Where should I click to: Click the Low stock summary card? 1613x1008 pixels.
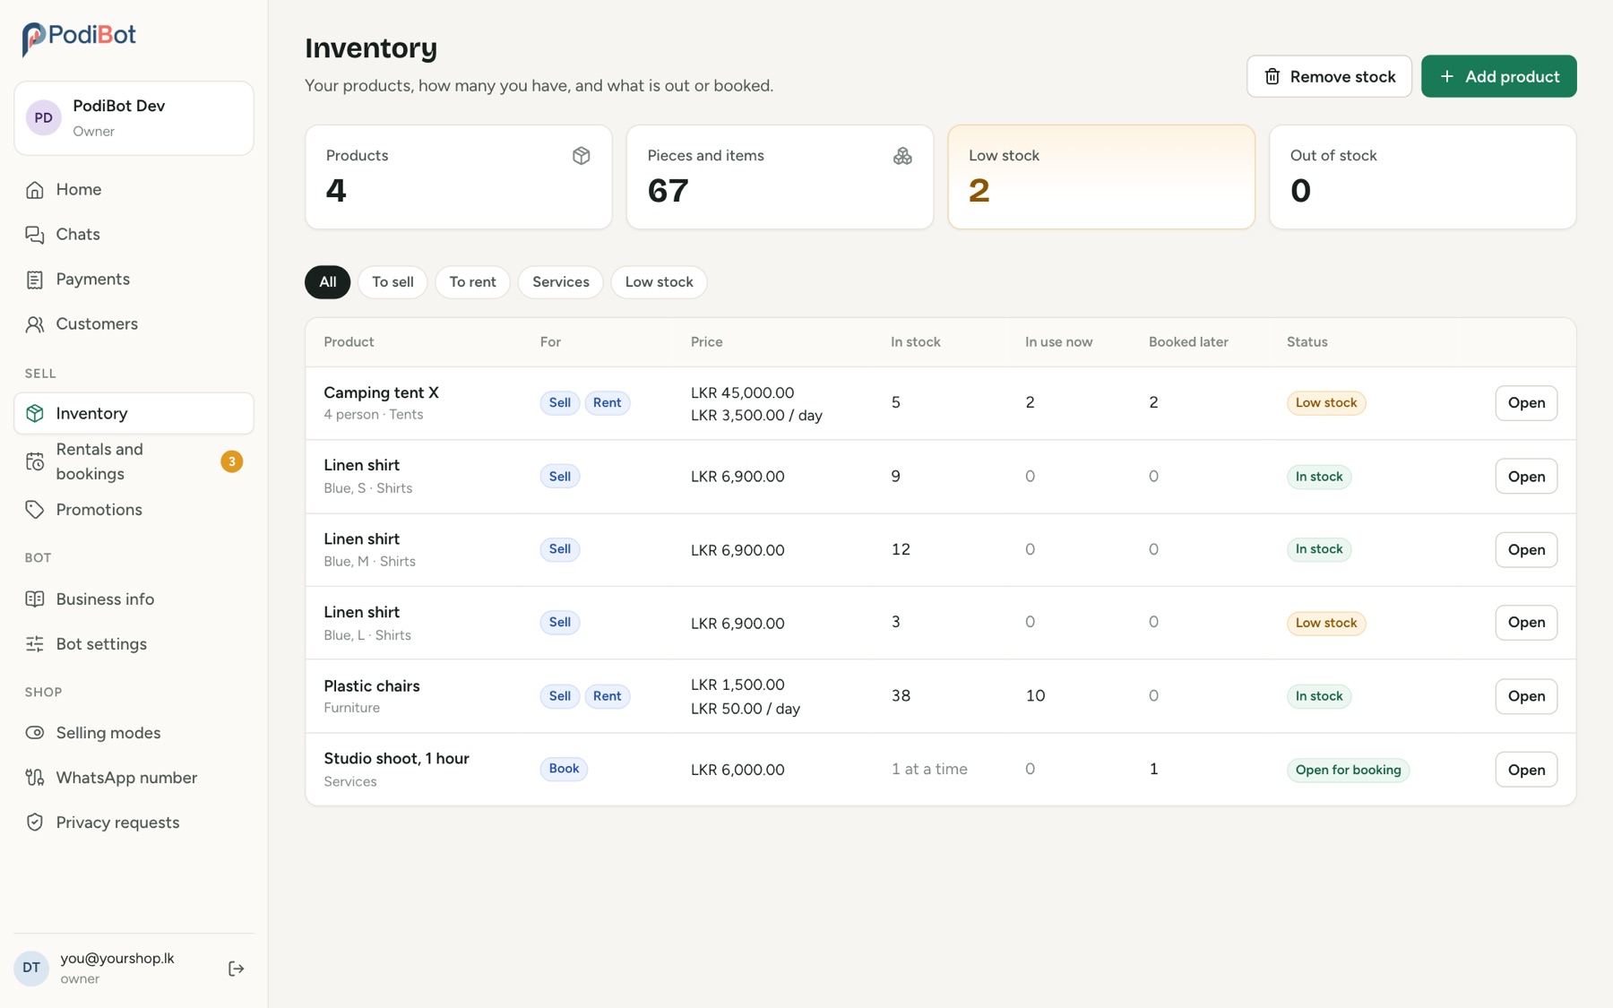(1101, 177)
